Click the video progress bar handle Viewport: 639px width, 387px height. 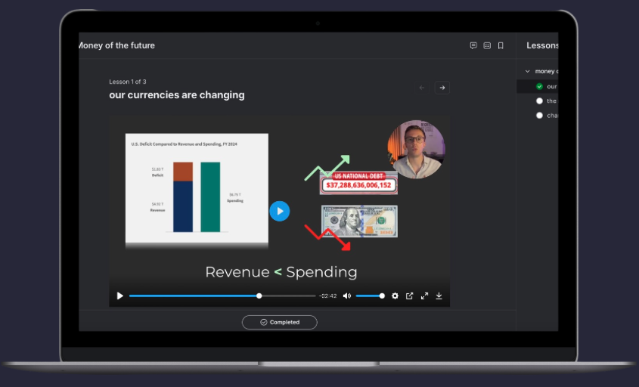259,296
